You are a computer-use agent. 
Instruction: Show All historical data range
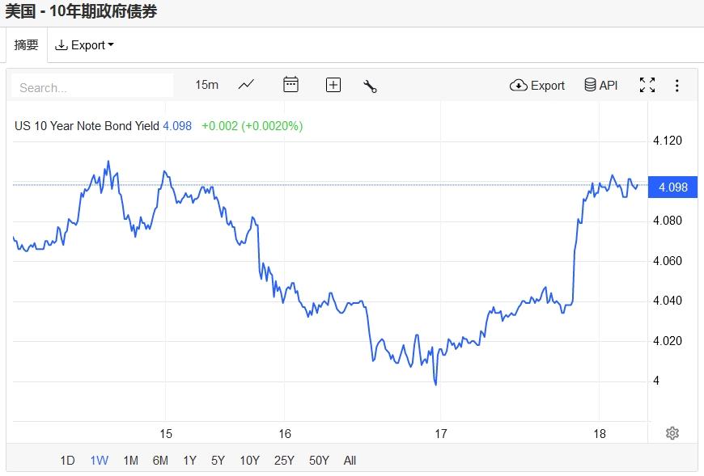point(350,461)
